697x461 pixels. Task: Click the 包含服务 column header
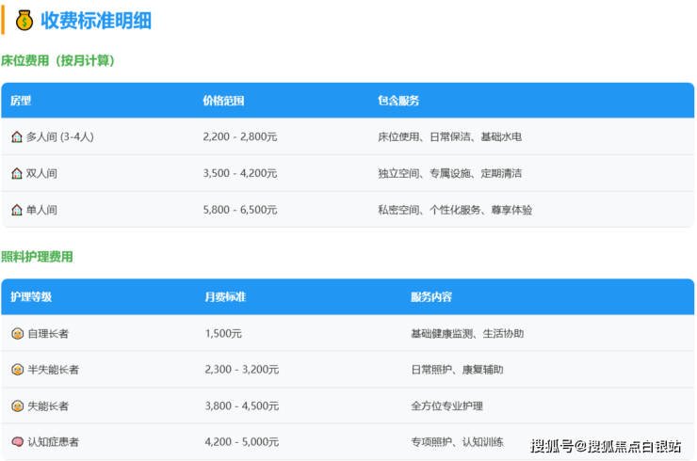[398, 101]
